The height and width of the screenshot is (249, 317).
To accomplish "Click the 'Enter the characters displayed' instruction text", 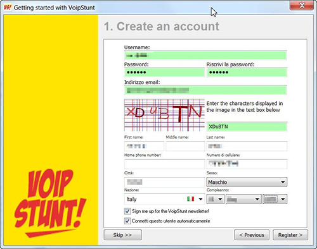I will [245, 107].
